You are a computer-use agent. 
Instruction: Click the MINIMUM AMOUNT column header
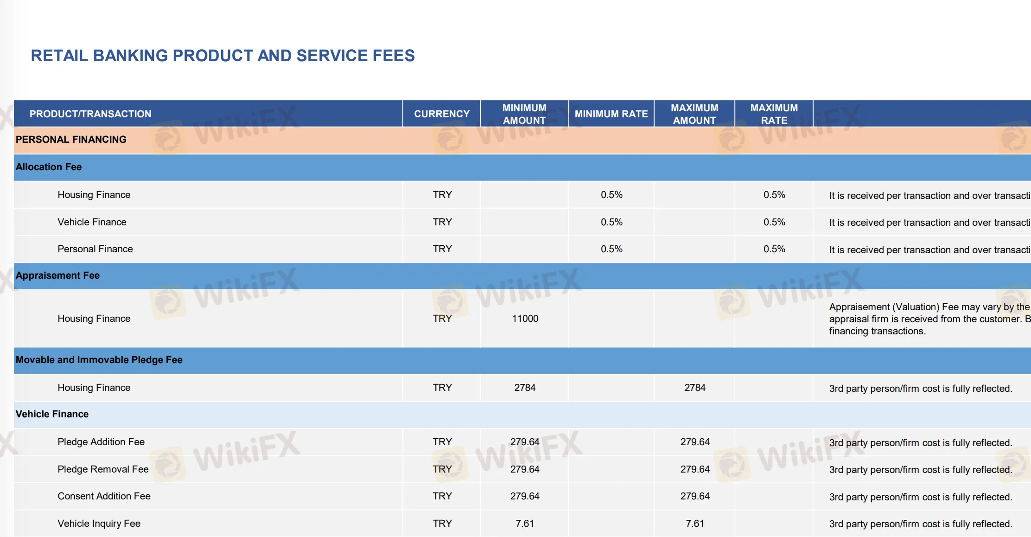(524, 114)
